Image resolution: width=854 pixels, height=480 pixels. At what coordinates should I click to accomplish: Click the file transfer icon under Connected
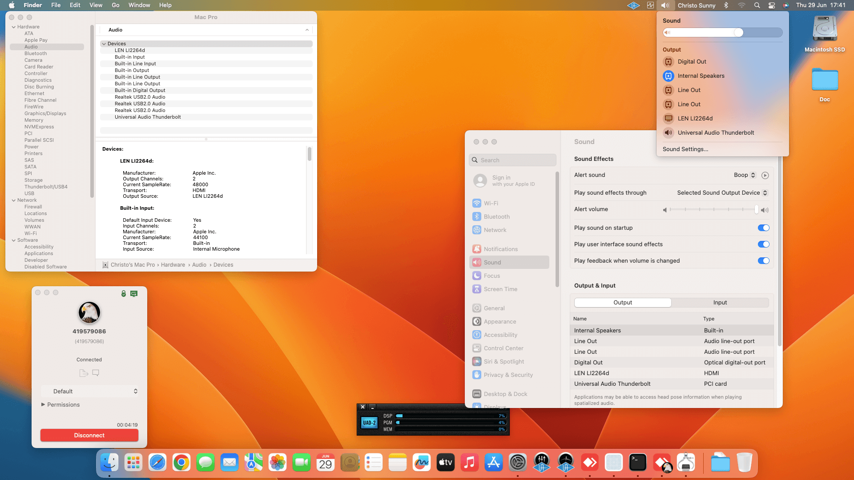(83, 373)
